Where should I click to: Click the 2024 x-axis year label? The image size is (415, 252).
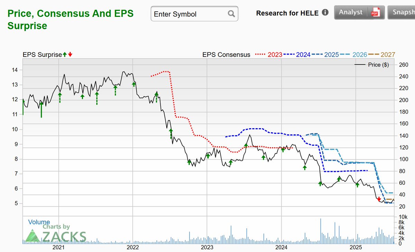pyautogui.click(x=282, y=248)
